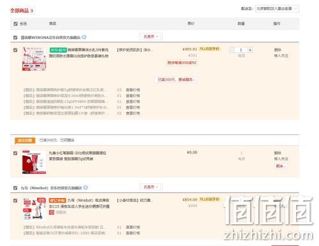Open 更换 dropdown for the free sample gift
The width and height of the screenshot is (319, 246).
(281, 166)
